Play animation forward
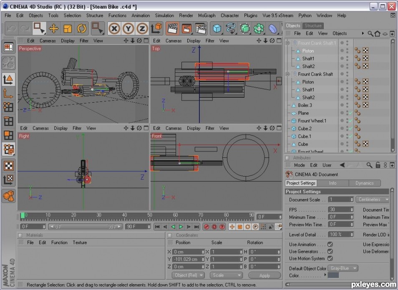This screenshot has height=290, width=398. (x=181, y=227)
